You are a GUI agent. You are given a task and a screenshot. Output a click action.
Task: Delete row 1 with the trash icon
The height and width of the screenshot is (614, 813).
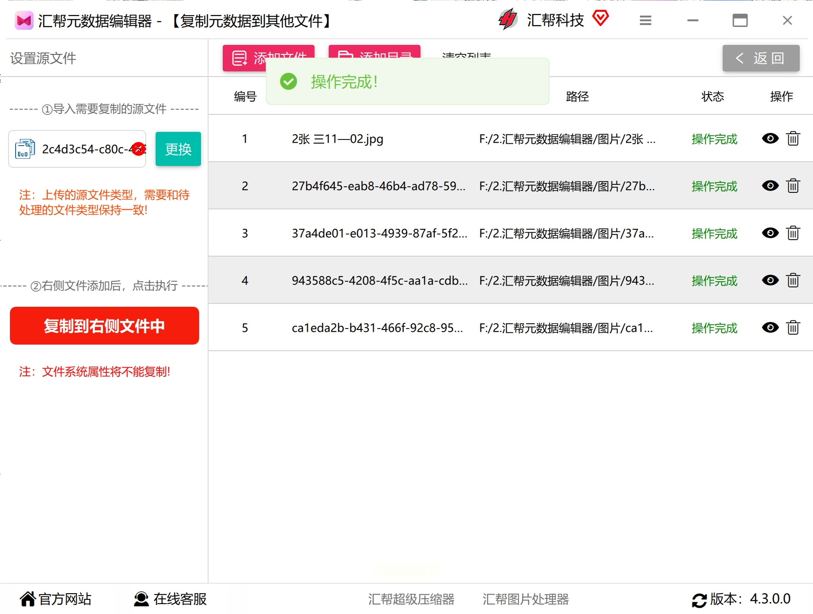pyautogui.click(x=793, y=138)
